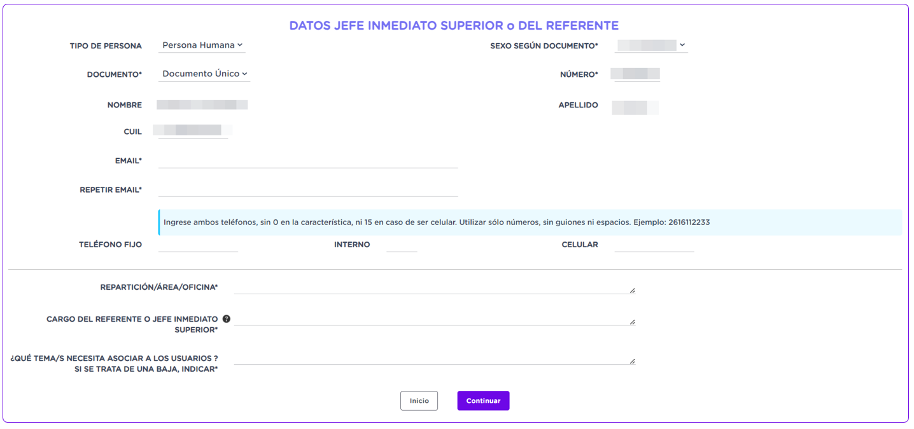Click the Nombre field value
The image size is (914, 429).
click(x=202, y=105)
